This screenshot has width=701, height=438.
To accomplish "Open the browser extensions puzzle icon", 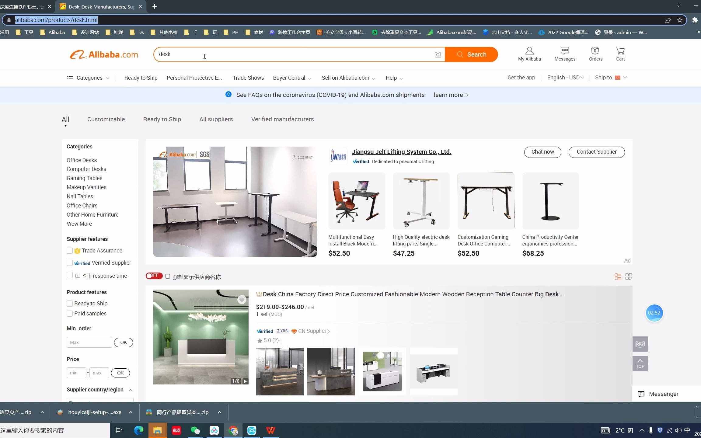I will click(x=695, y=20).
